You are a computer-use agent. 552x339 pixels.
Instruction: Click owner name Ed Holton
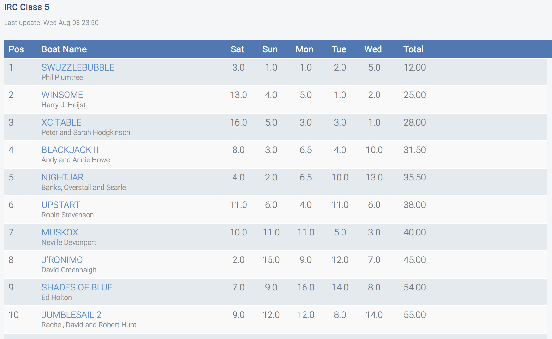pos(57,297)
